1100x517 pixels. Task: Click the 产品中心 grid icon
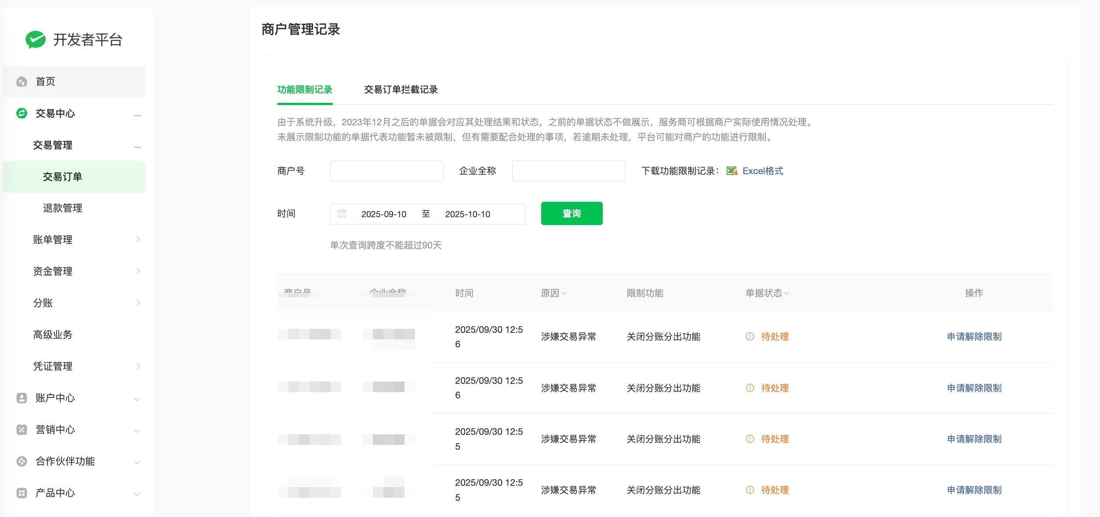[x=22, y=493]
